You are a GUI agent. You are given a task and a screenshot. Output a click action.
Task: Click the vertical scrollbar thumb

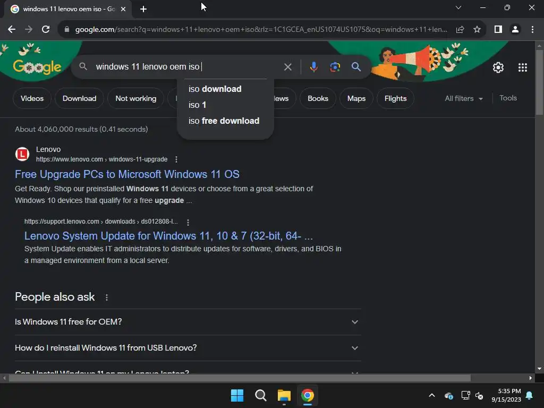tap(539, 82)
